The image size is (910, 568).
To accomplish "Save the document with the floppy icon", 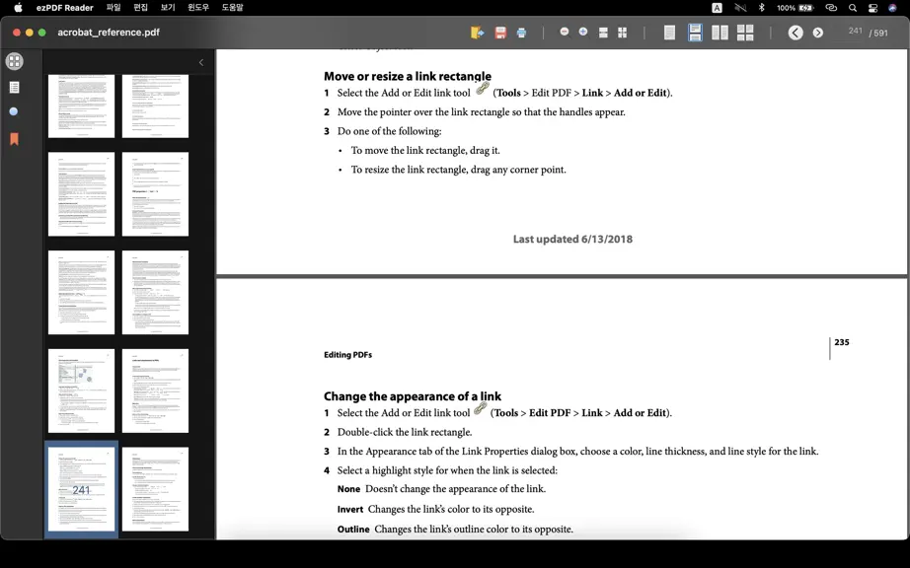I will click(500, 33).
